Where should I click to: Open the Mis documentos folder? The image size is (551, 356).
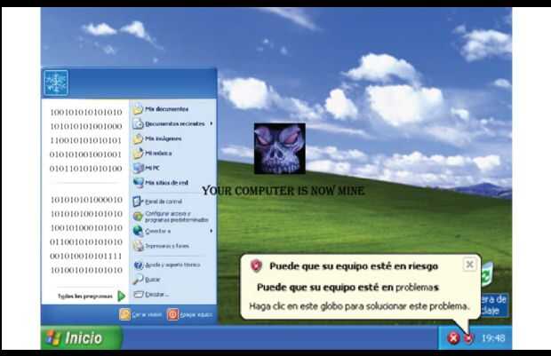pyautogui.click(x=161, y=109)
